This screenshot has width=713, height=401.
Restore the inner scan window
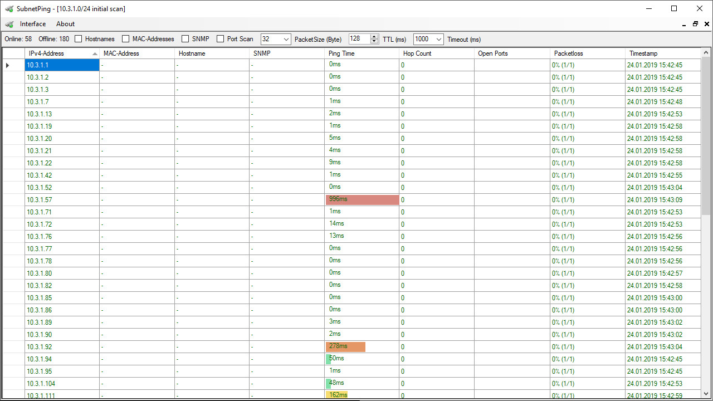click(x=695, y=24)
